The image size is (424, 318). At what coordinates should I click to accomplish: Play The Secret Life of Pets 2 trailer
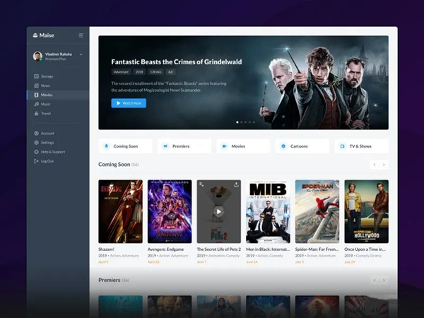[219, 211]
